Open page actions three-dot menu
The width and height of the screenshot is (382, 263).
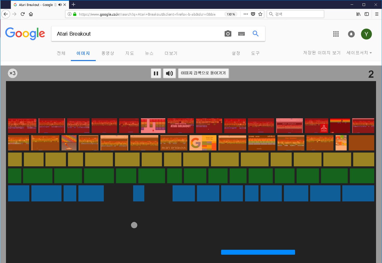[x=246, y=14]
